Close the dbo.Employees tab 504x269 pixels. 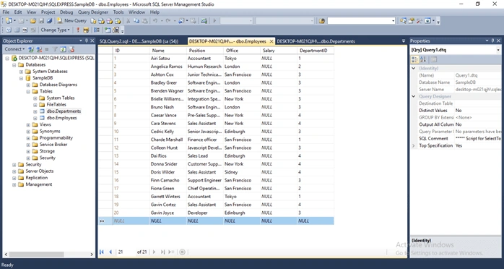271,41
